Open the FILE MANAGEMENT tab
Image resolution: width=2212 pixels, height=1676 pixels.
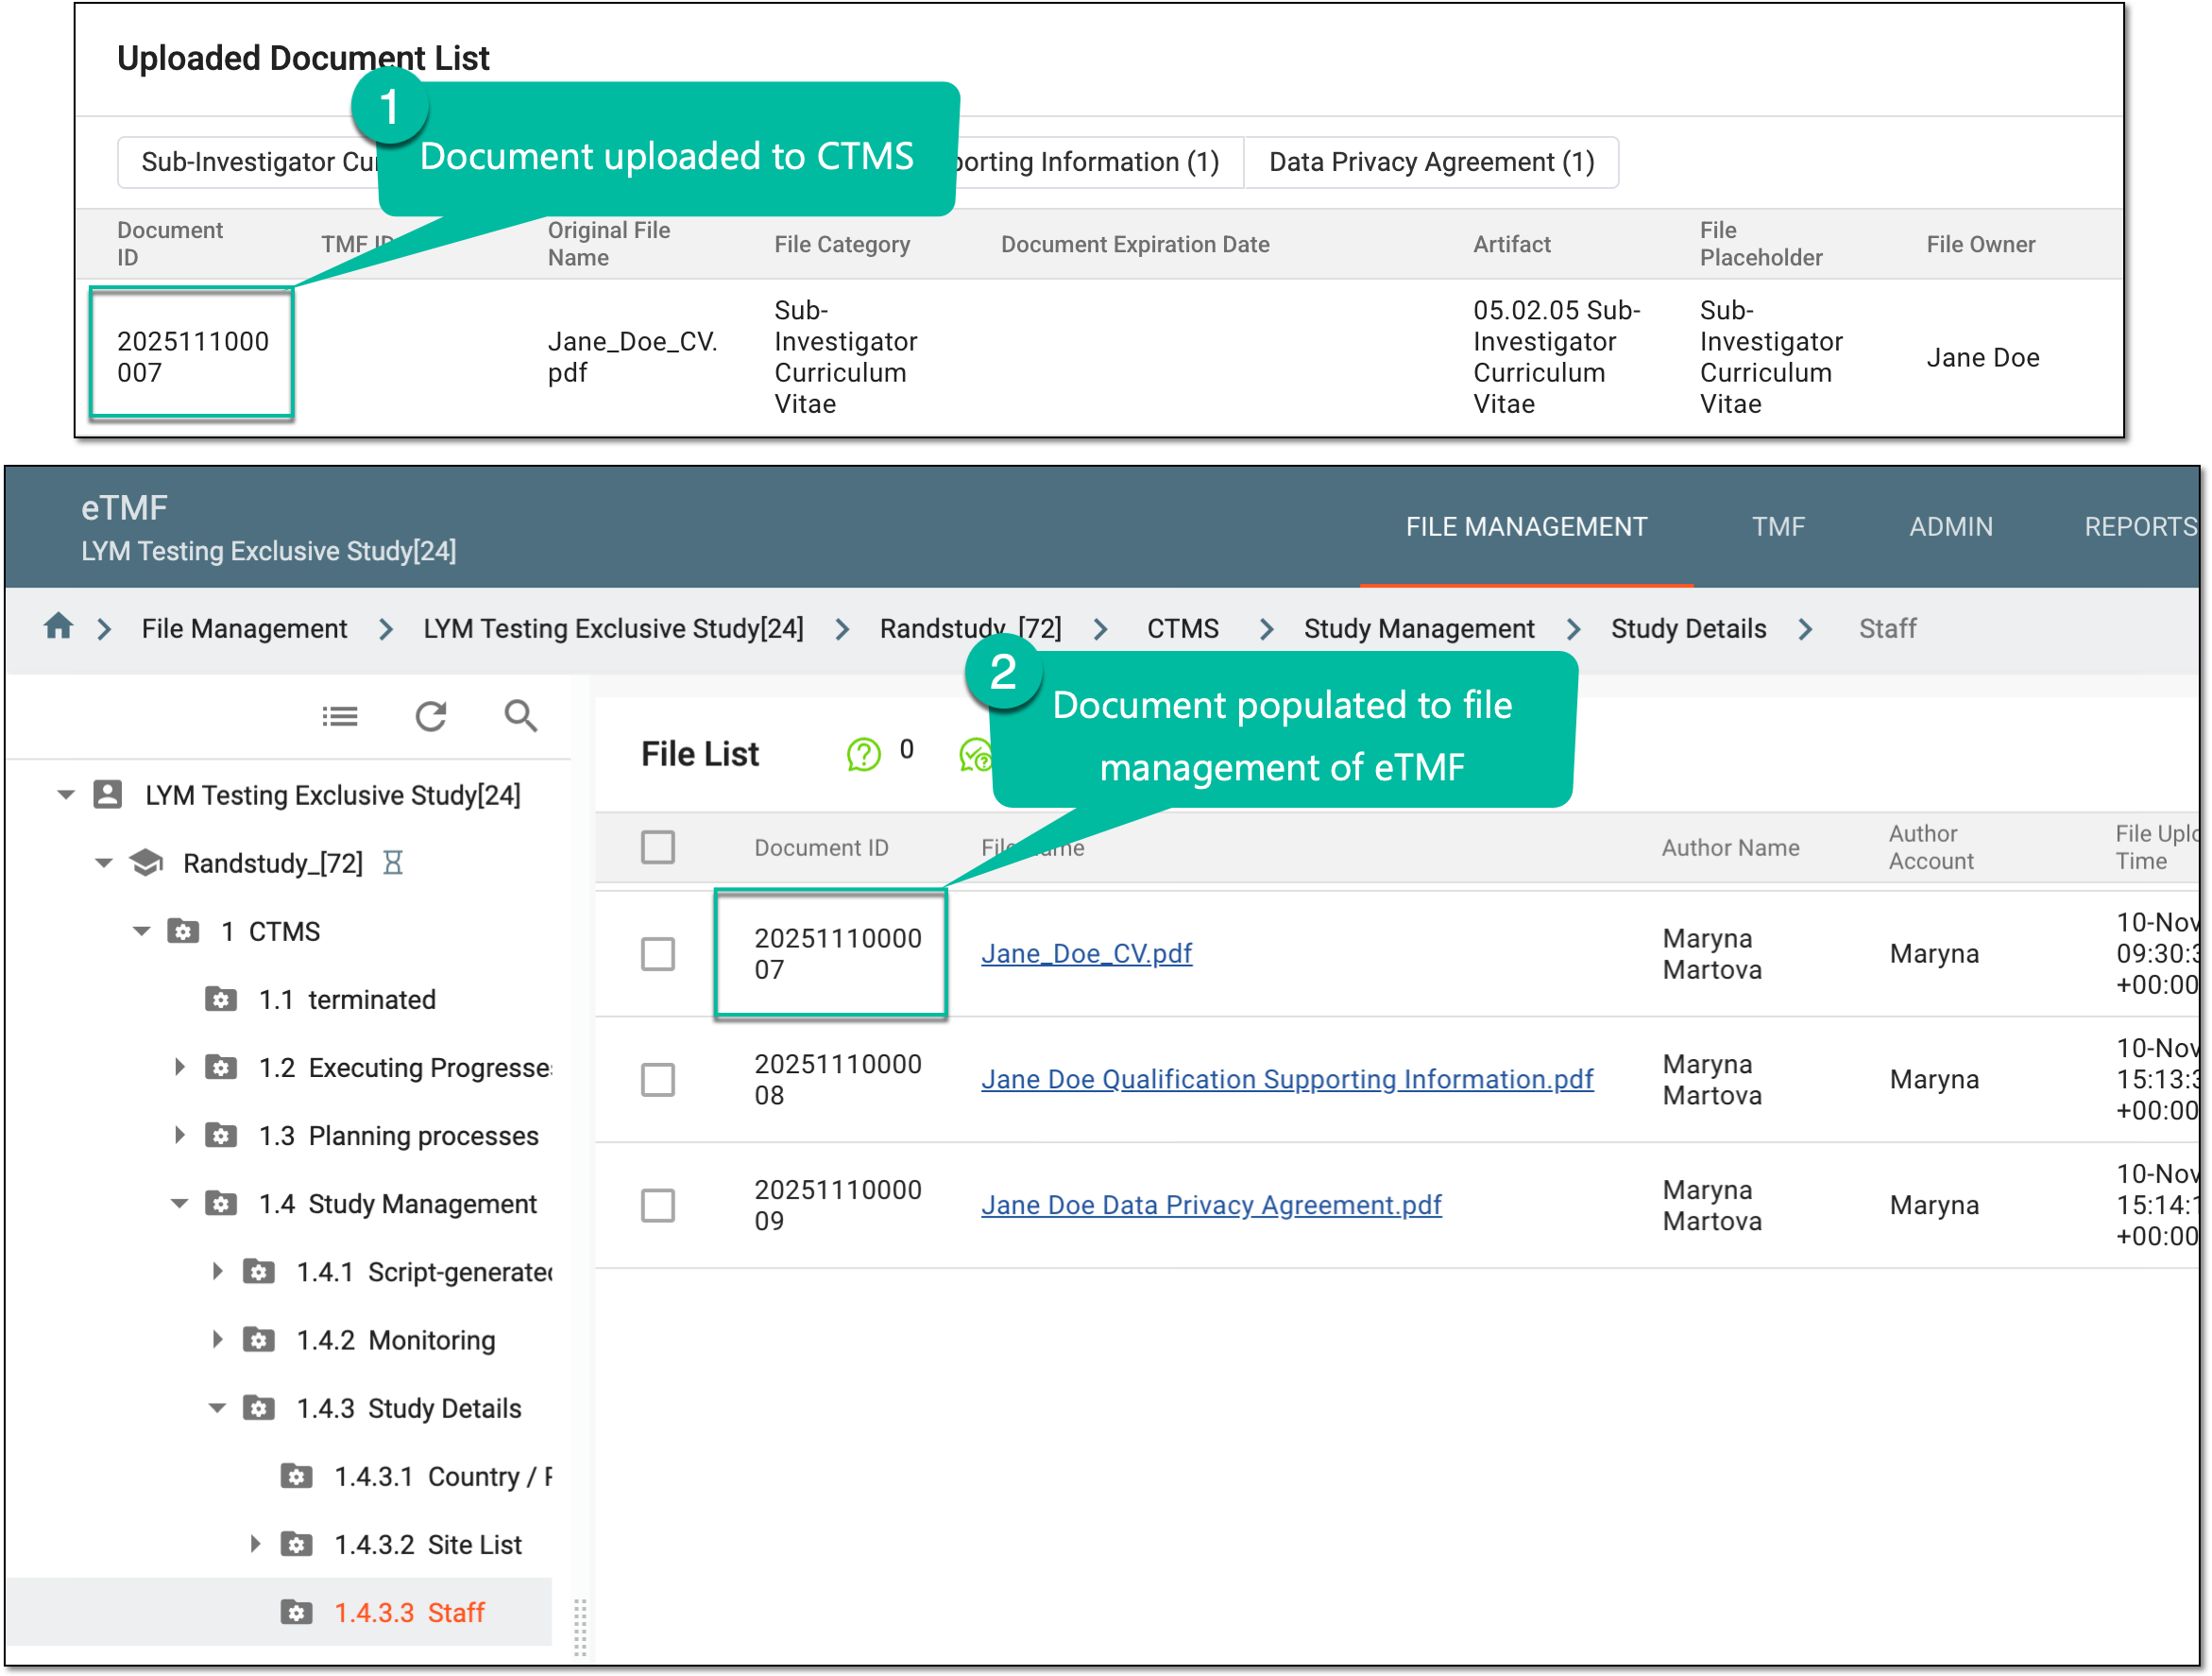coord(1525,526)
